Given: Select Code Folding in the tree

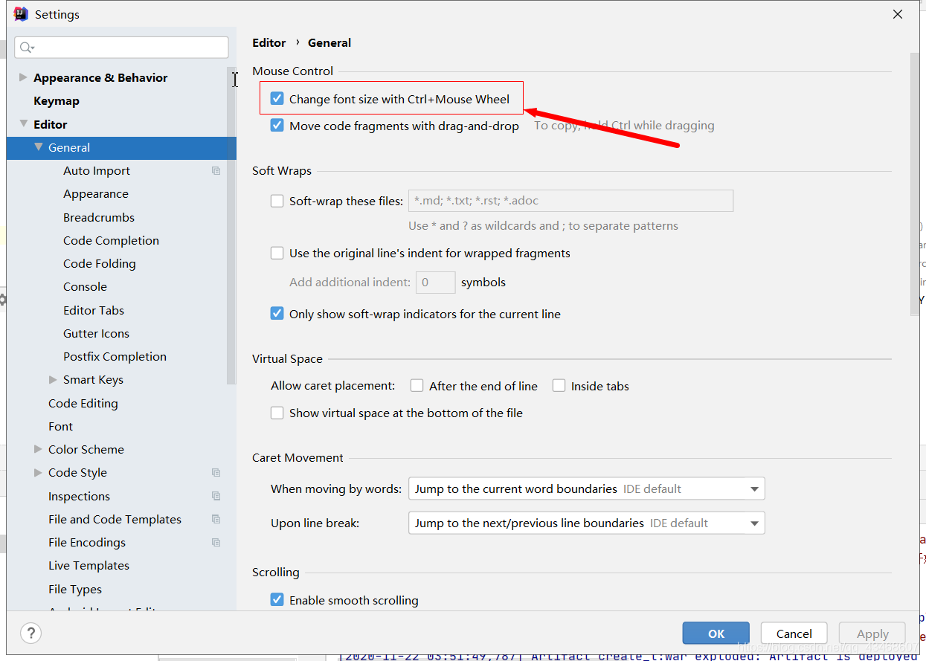Looking at the screenshot, I should tap(100, 263).
